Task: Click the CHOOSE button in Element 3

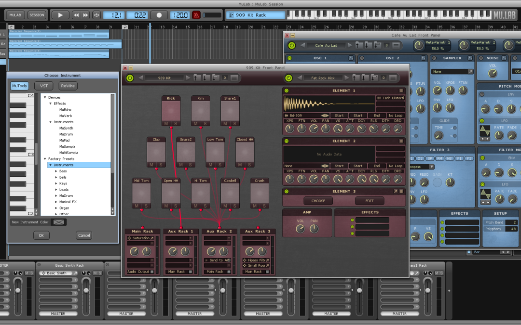Action: pos(318,201)
